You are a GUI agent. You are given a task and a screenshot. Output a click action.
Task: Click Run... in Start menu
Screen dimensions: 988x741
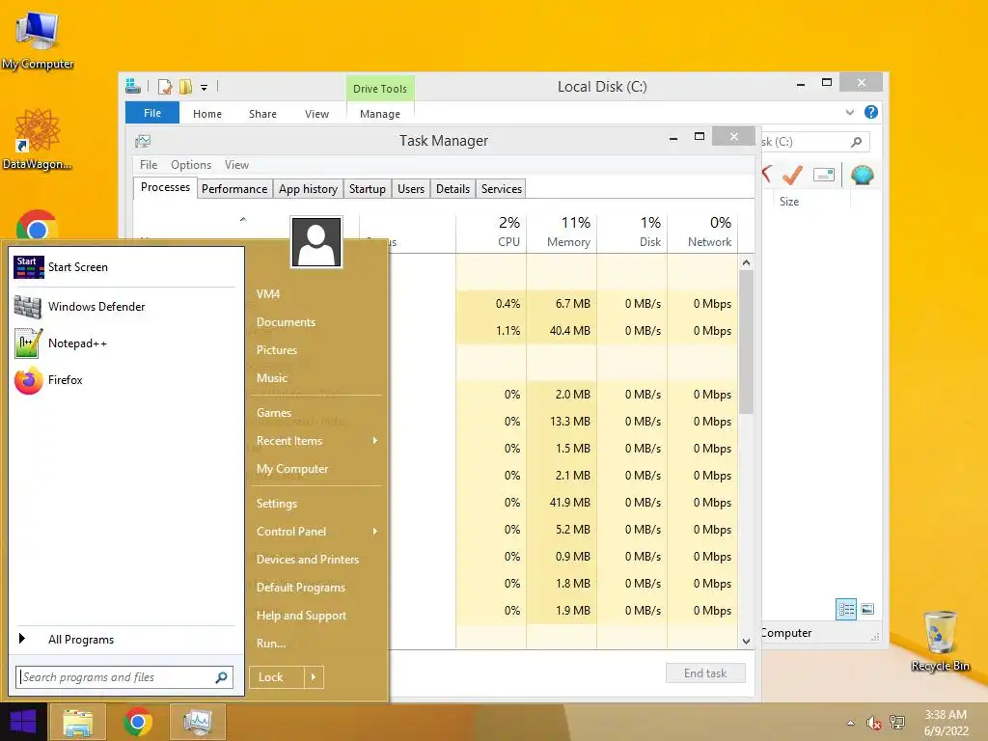click(271, 644)
